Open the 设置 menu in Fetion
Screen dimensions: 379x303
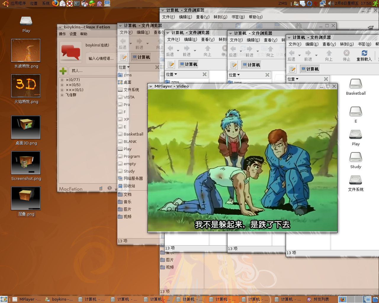73,34
